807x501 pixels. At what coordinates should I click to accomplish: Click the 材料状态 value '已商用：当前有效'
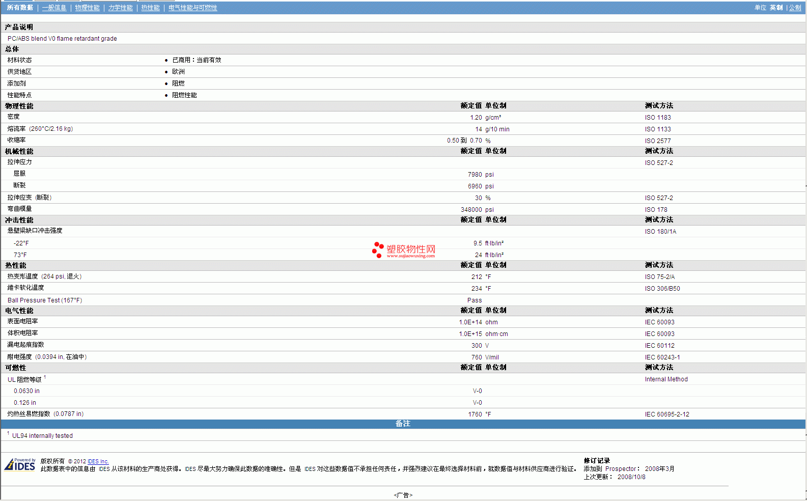tap(197, 60)
